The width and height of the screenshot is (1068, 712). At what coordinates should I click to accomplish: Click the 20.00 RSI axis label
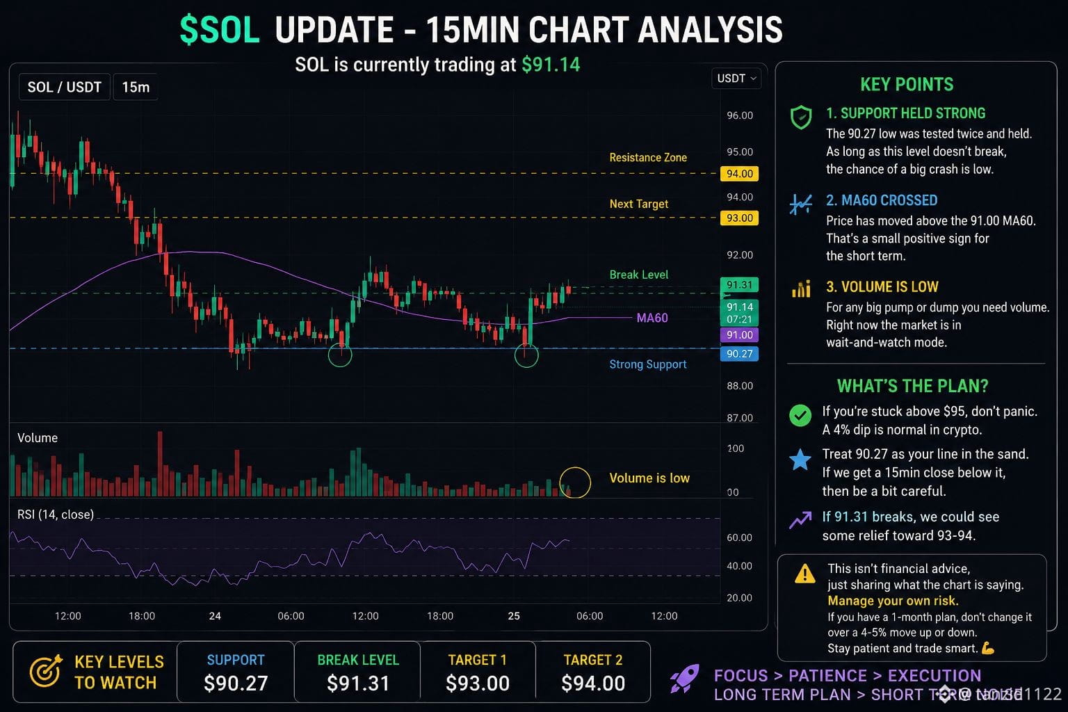(740, 598)
